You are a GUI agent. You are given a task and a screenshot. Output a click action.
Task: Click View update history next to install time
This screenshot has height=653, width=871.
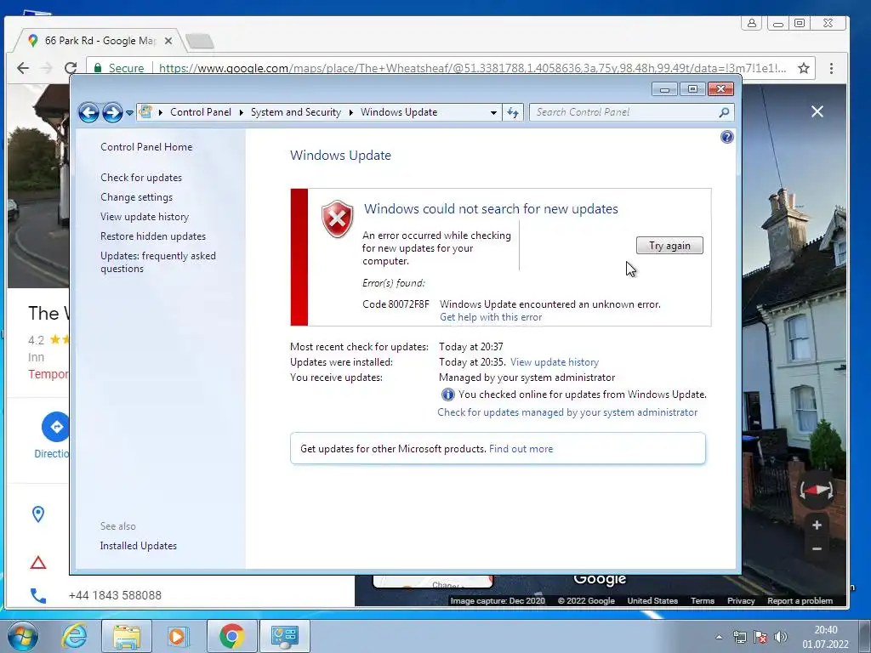555,362
